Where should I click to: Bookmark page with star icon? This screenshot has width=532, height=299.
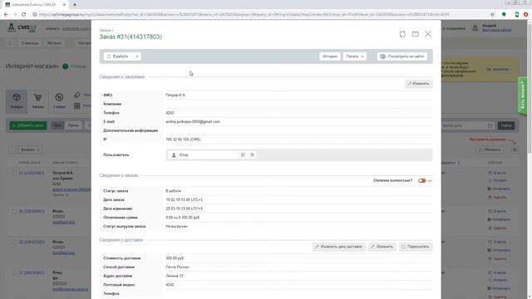492,15
